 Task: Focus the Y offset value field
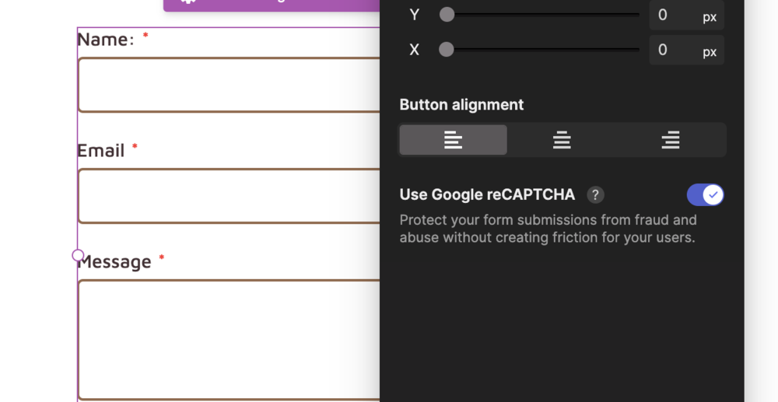673,15
